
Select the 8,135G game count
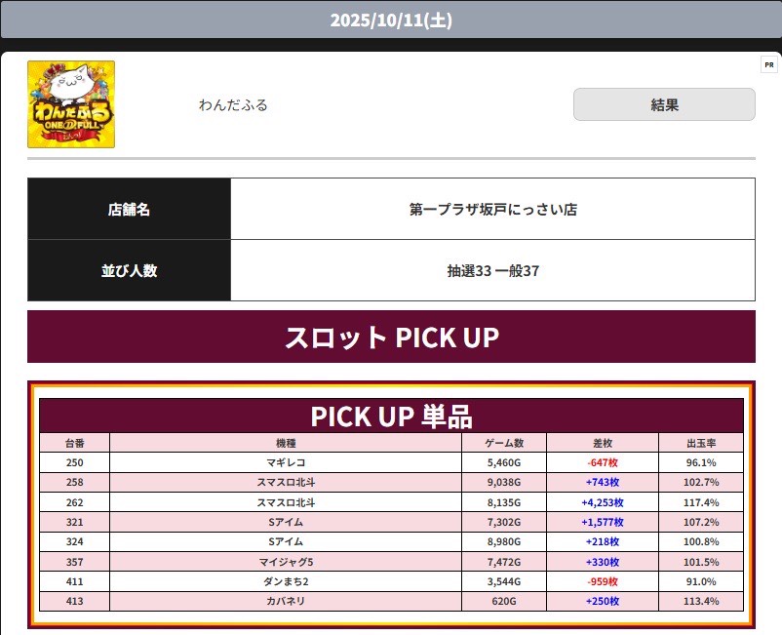[504, 502]
